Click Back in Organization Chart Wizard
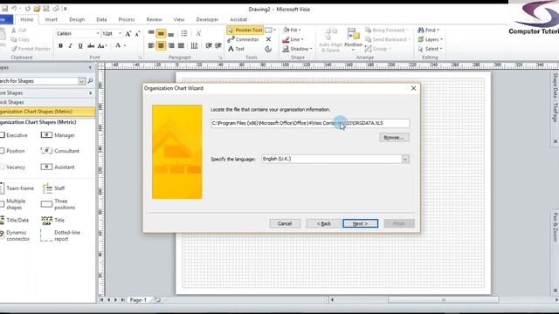This screenshot has height=314, width=559. 324,223
